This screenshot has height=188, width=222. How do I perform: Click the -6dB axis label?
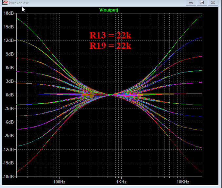pyautogui.click(x=9, y=122)
